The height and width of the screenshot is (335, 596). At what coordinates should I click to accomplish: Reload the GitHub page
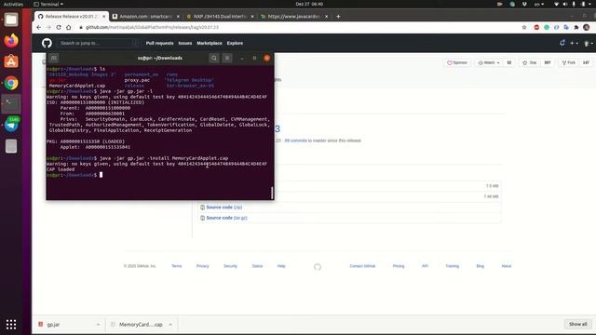coord(59,27)
